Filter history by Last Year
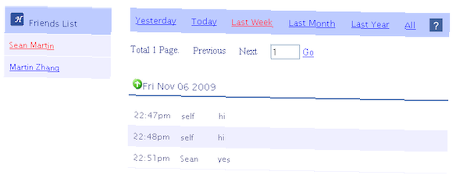 click(370, 25)
